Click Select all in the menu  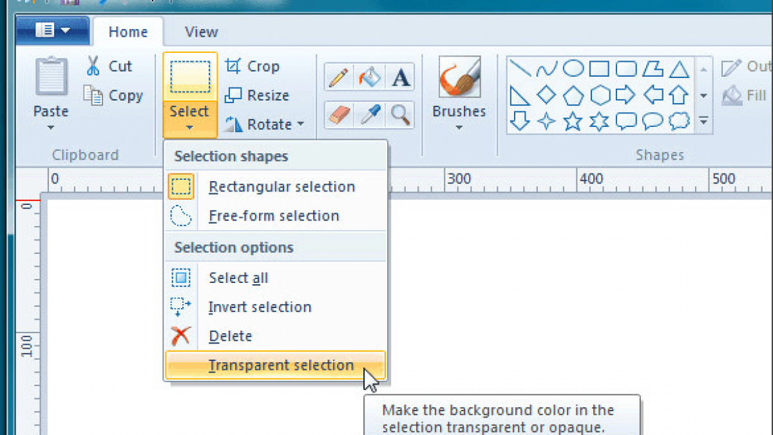[x=276, y=278]
